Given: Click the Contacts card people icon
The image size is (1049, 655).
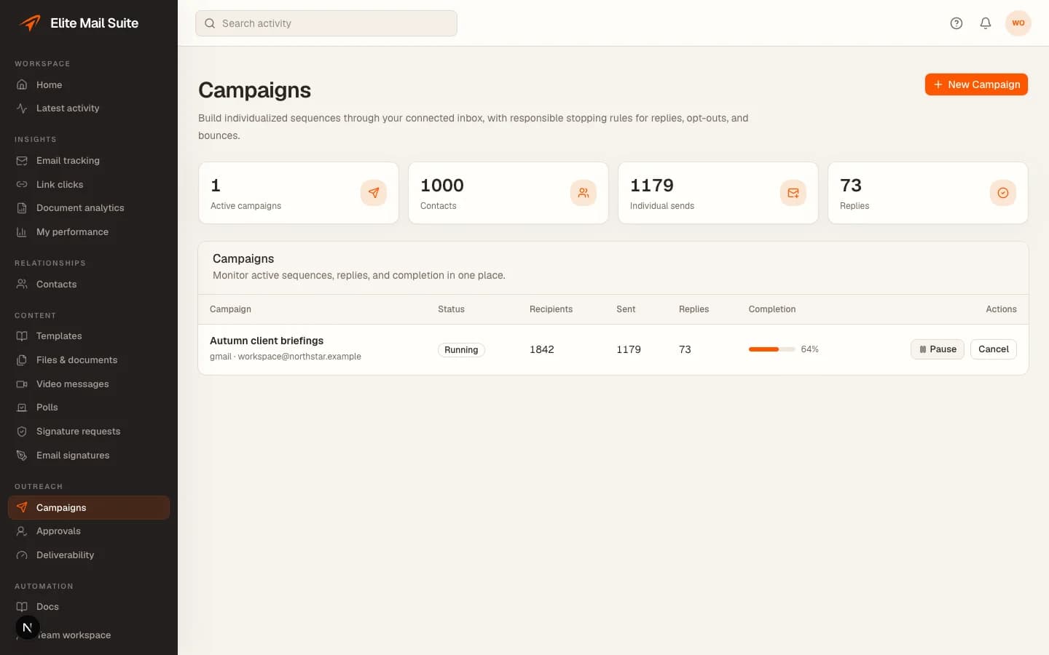Looking at the screenshot, I should 584,193.
